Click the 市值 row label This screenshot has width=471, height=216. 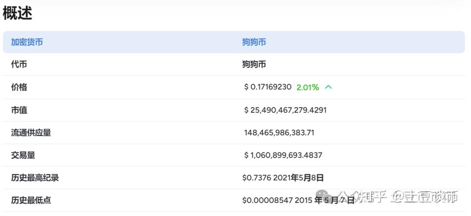(x=19, y=110)
